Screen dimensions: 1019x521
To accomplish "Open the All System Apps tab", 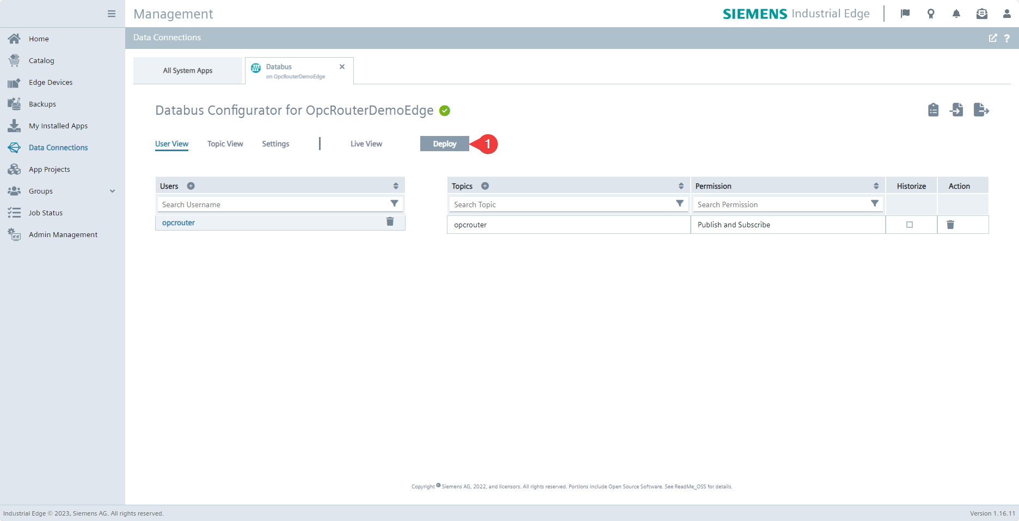I will [188, 71].
